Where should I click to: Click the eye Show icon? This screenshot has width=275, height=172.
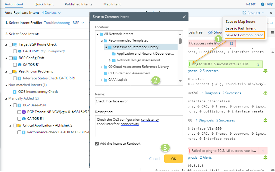click(210, 32)
